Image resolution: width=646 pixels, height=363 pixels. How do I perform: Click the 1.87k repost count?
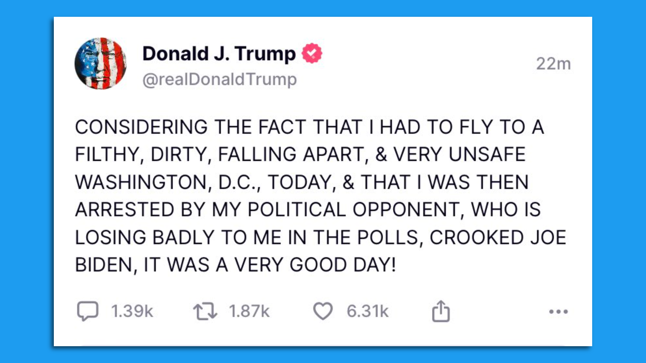coord(249,311)
